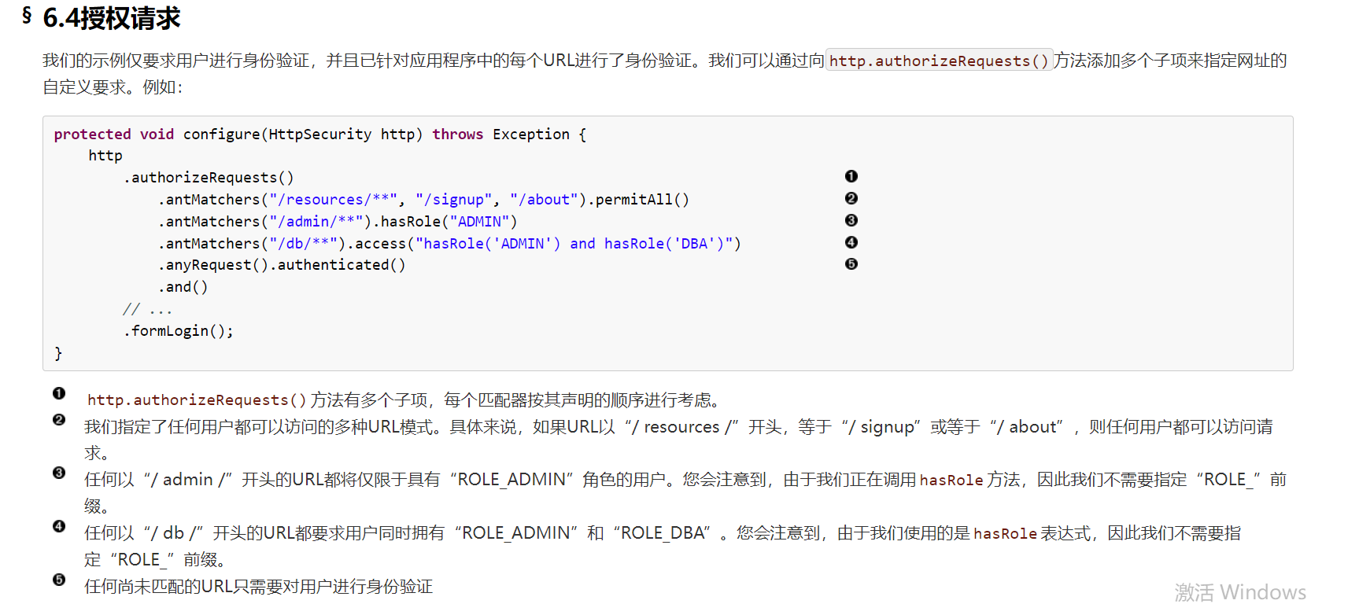Click the inline hasRole code in explanation item 3
The height and width of the screenshot is (604, 1359).
(951, 481)
